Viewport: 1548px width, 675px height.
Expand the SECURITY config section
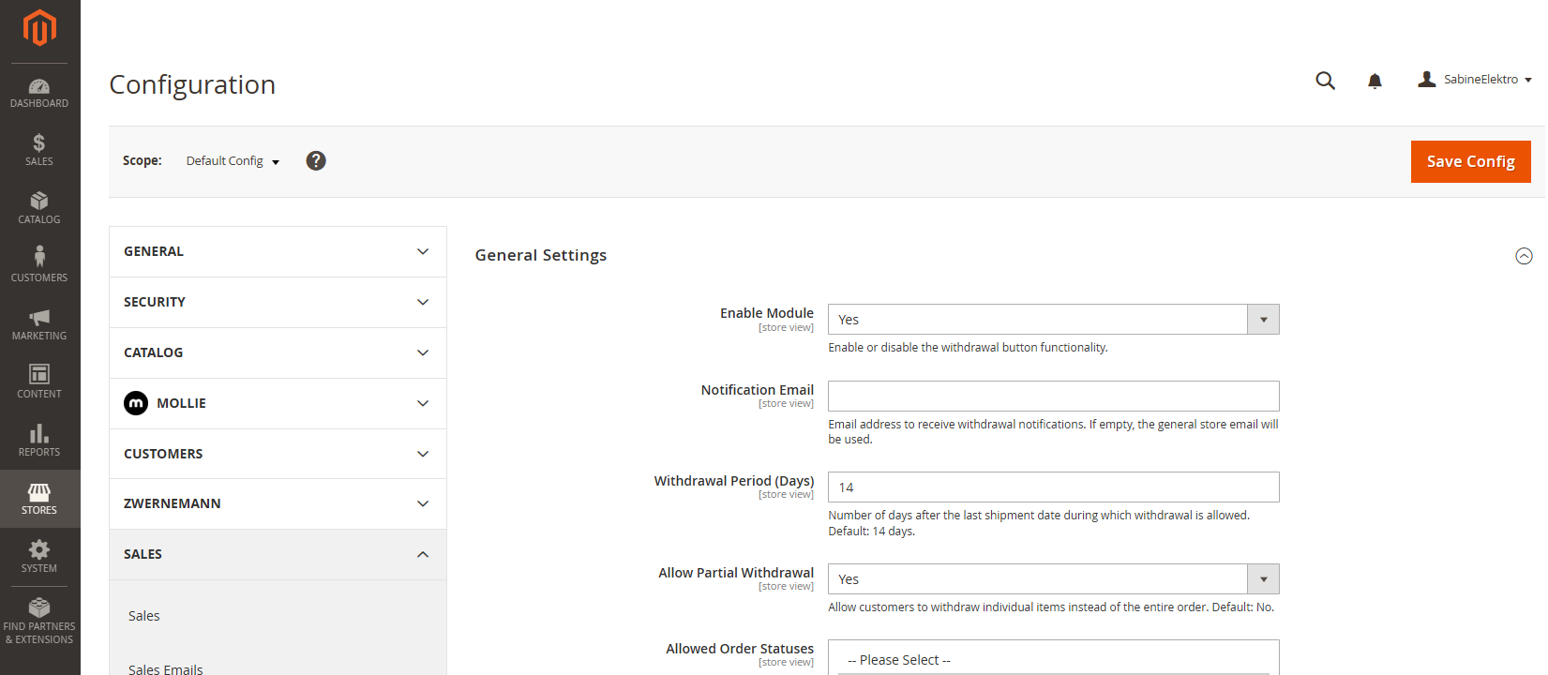278,302
